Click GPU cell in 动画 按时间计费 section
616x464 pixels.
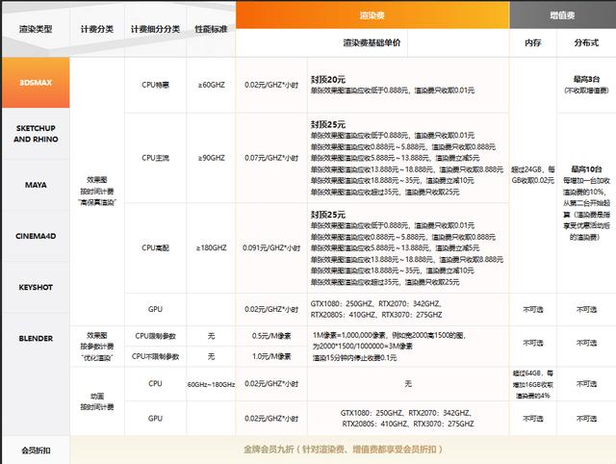[155, 419]
